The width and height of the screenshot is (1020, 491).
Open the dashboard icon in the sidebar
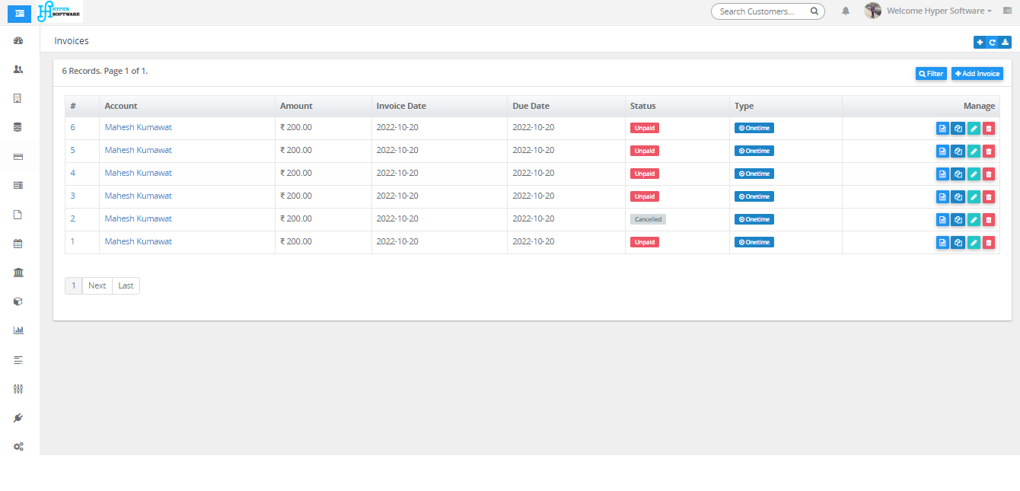(18, 40)
